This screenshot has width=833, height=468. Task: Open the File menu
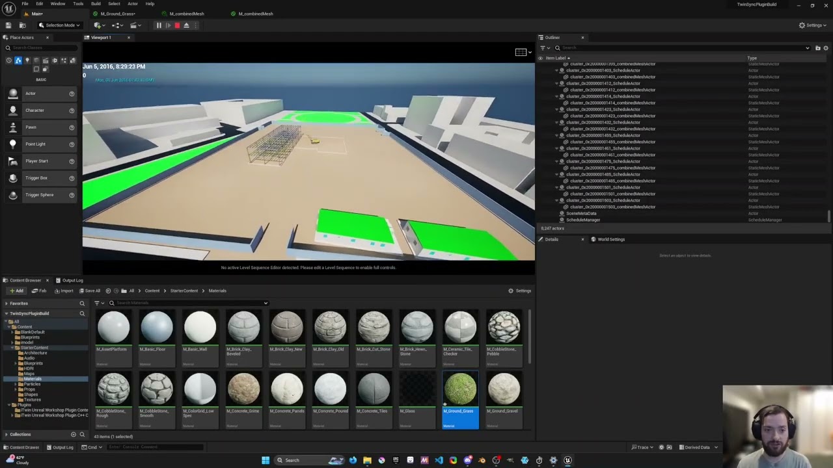25,4
